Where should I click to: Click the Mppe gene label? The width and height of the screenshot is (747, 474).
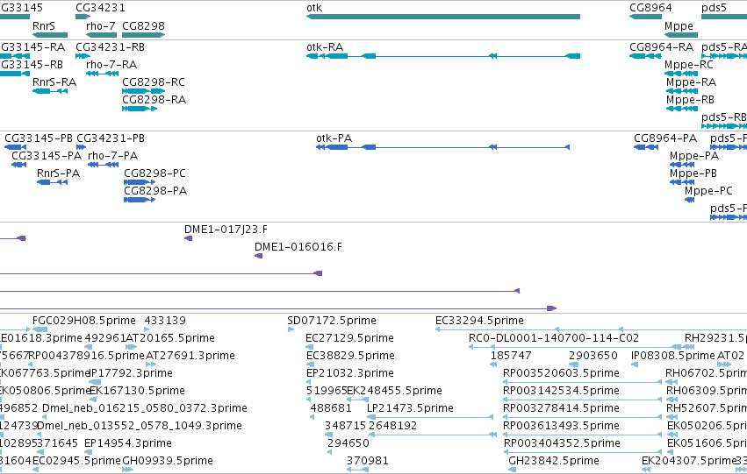pos(679,26)
